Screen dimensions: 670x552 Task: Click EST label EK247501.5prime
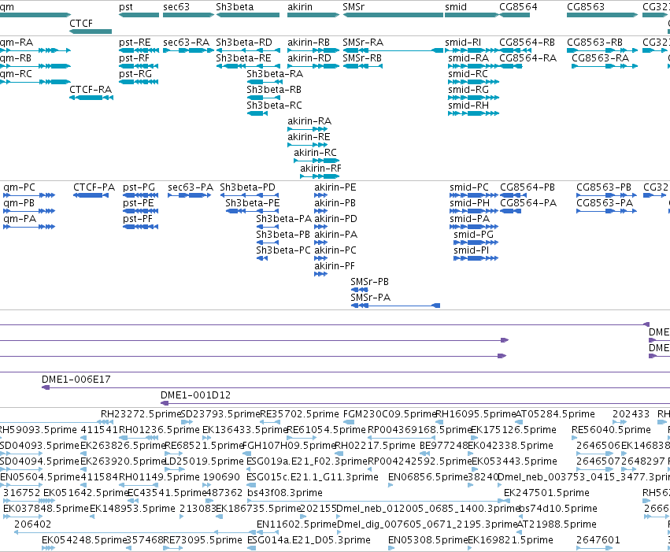coord(546,493)
